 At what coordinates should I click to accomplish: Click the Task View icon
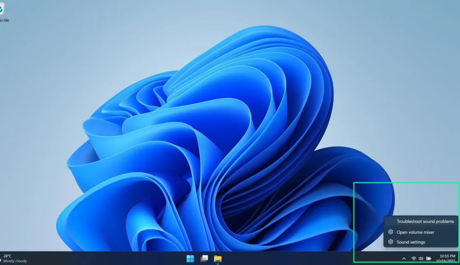[204, 259]
